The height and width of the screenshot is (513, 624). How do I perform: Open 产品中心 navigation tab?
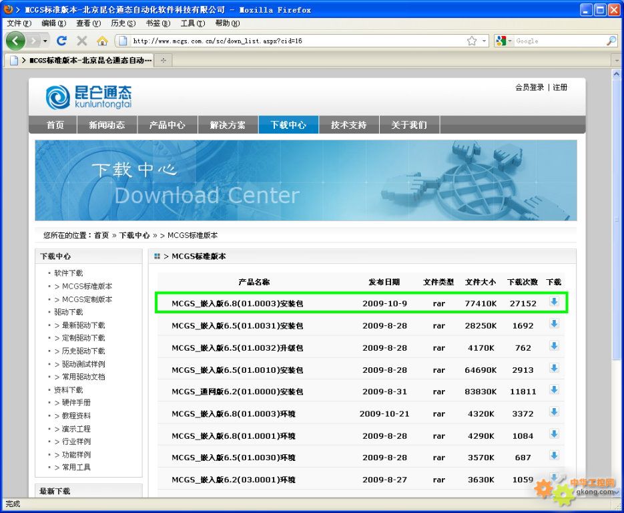168,125
